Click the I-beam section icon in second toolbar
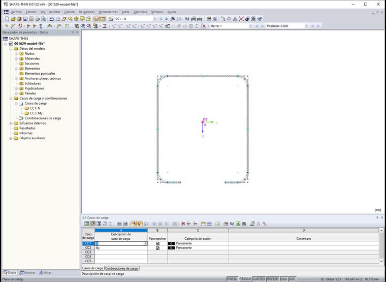This screenshot has height=282, width=386. (41, 26)
